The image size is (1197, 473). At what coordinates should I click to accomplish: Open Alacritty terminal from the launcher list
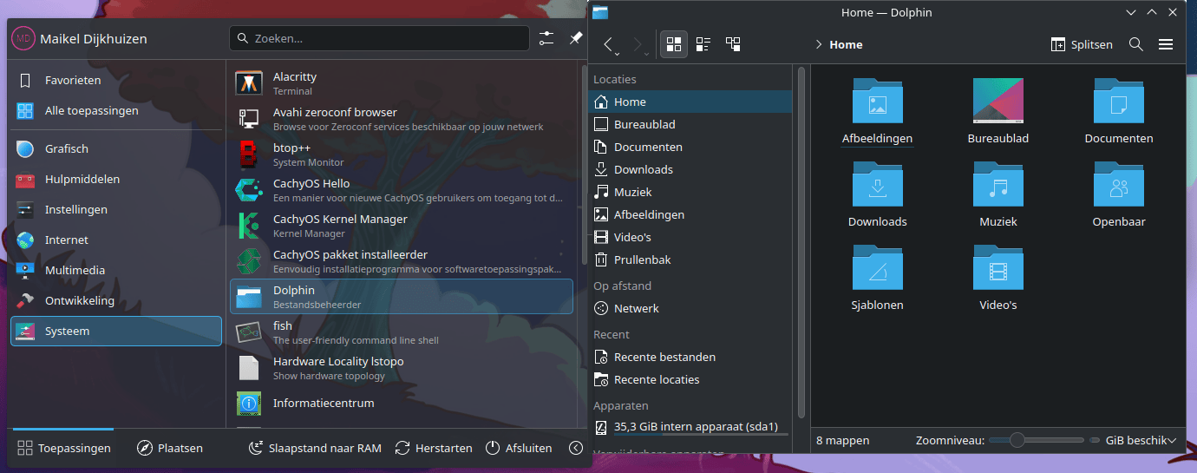click(401, 83)
